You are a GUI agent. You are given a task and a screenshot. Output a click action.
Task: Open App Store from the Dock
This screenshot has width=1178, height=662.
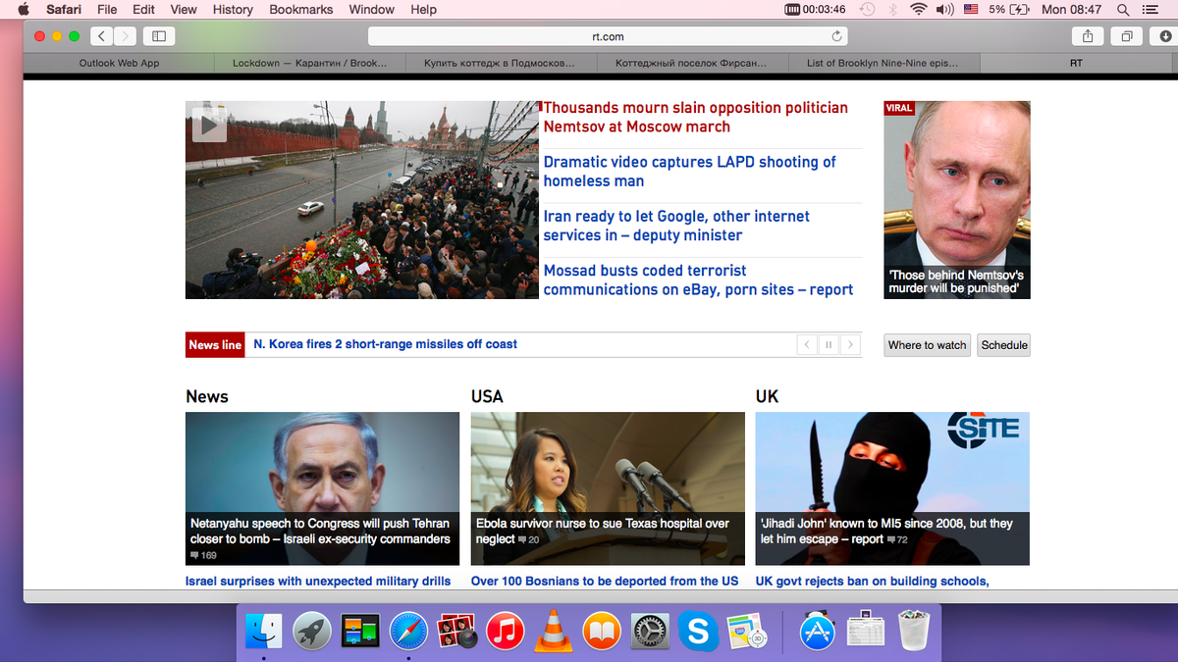[817, 632]
